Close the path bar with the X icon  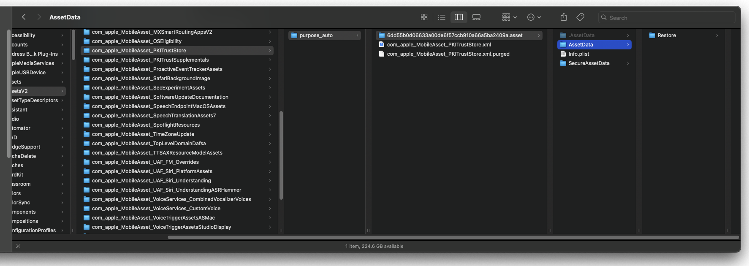point(18,246)
